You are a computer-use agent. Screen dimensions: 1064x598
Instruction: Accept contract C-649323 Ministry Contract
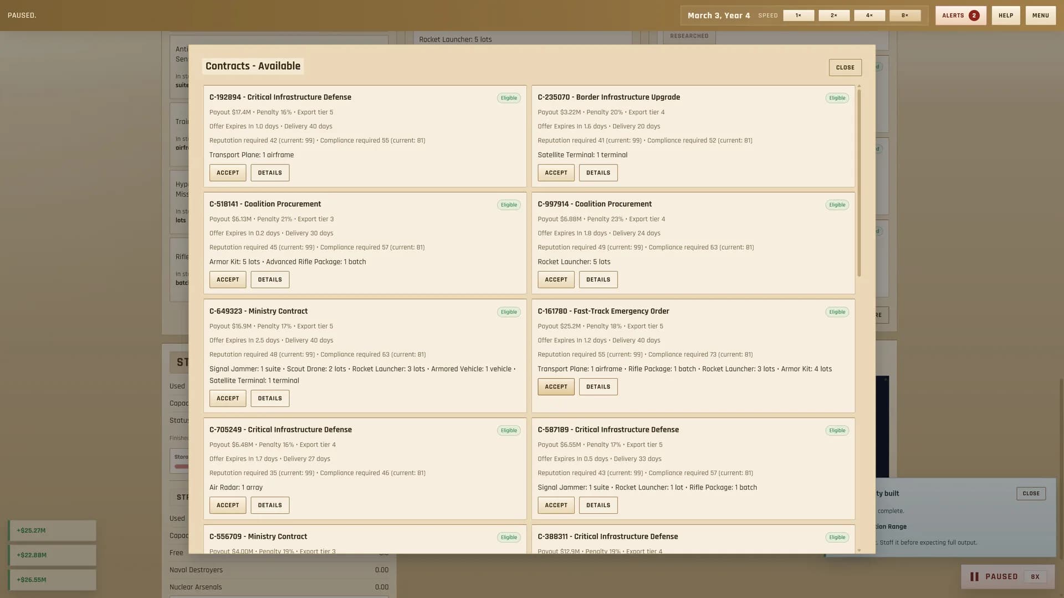click(x=228, y=398)
